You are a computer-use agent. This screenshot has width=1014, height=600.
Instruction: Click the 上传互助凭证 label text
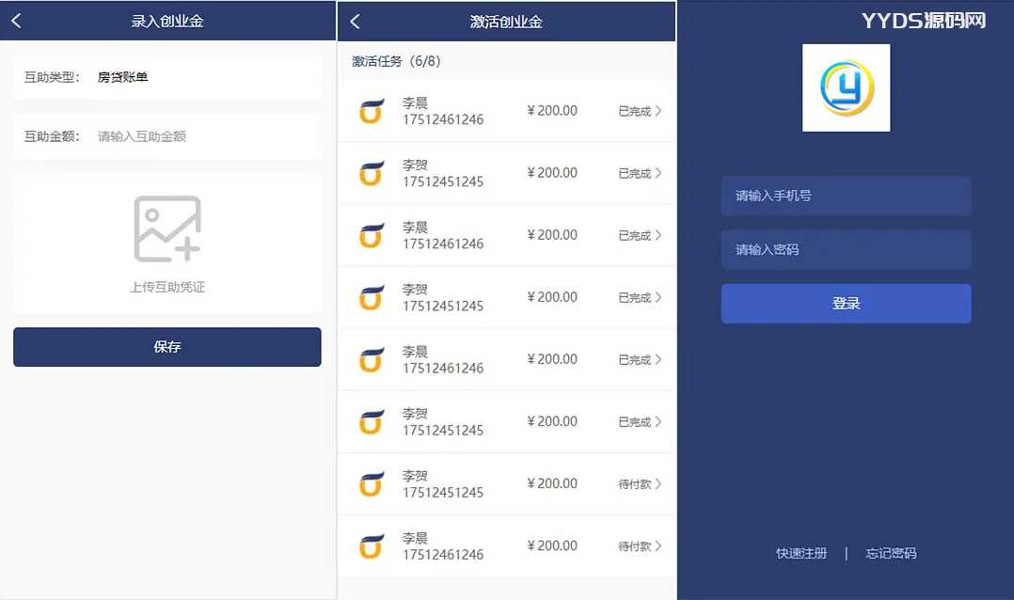coord(167,287)
